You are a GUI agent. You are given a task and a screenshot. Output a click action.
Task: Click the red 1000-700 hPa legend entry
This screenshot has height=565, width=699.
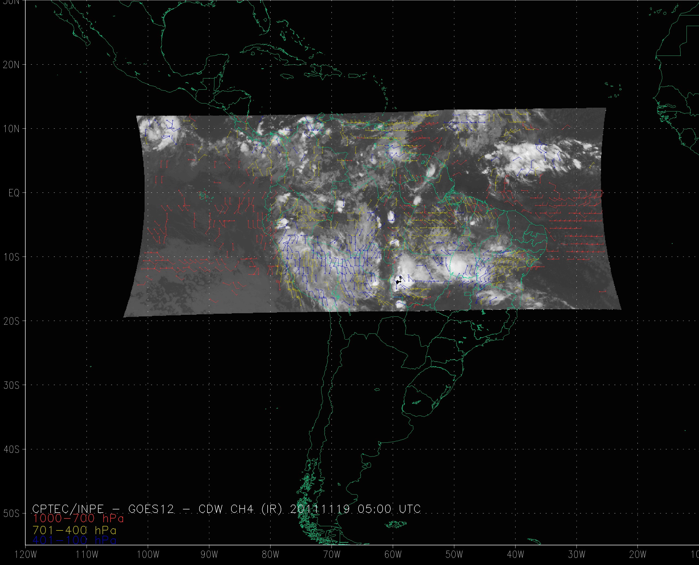pyautogui.click(x=78, y=518)
